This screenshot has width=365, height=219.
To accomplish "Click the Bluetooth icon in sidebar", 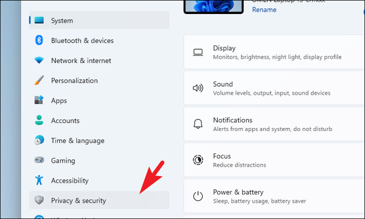I will pos(39,40).
